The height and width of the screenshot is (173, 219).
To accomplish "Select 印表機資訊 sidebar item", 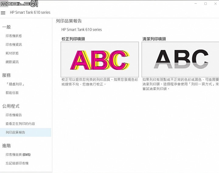I will (x=14, y=45).
